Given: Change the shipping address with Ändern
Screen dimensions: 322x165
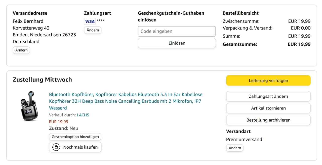Looking at the screenshot, I should pyautogui.click(x=21, y=50).
